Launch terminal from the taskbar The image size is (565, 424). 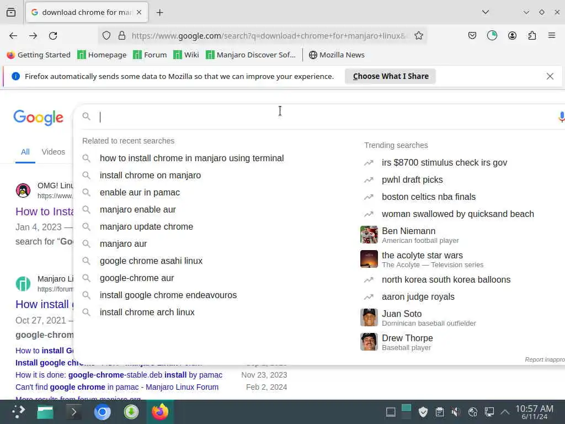[x=73, y=412]
